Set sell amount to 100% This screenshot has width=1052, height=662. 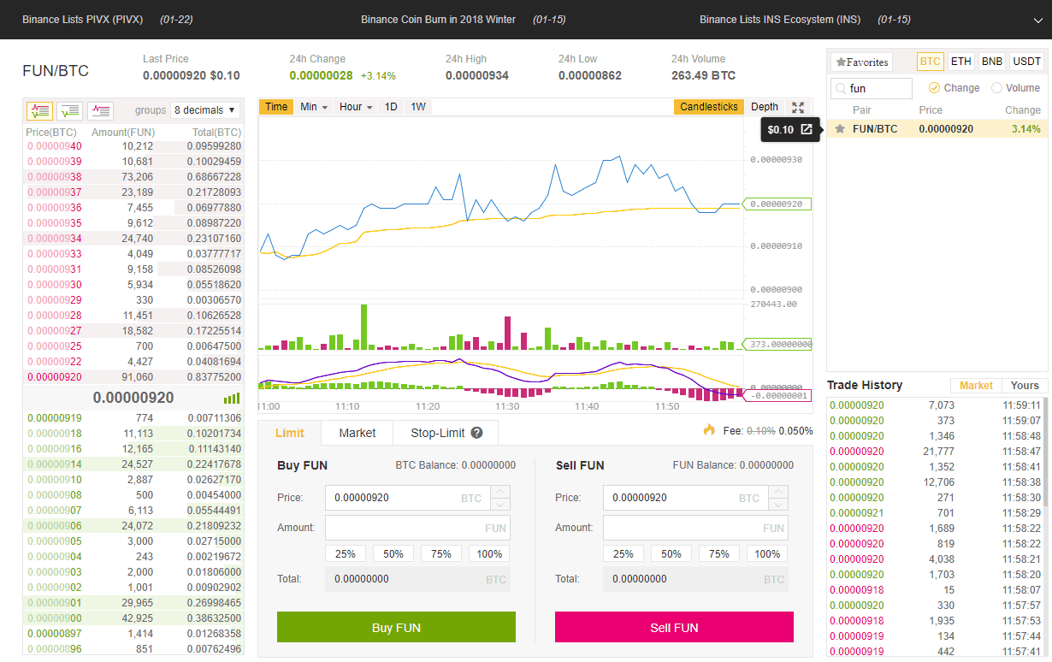[x=767, y=554]
